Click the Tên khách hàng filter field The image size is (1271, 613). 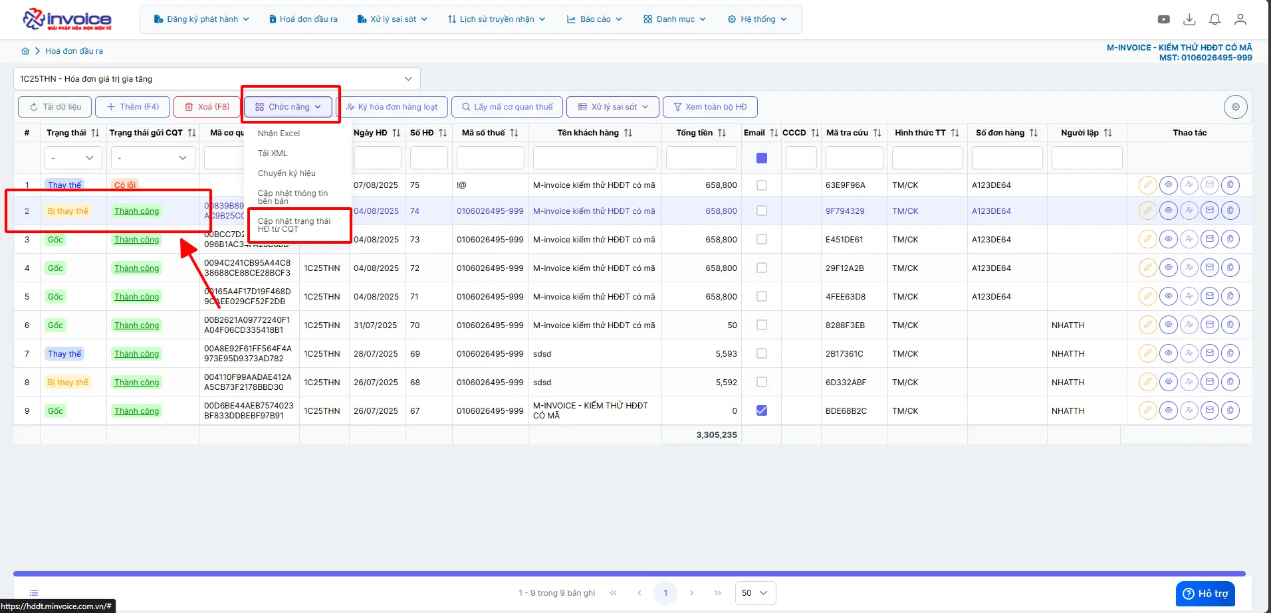pyautogui.click(x=595, y=158)
